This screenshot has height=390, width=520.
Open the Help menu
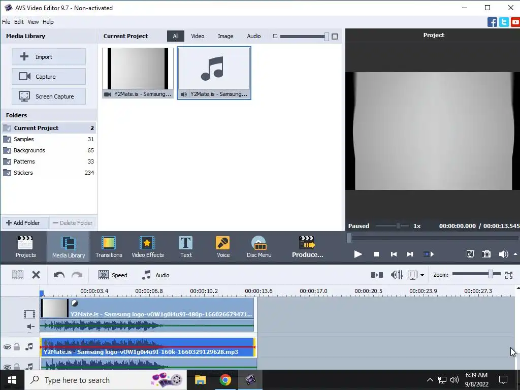click(x=48, y=22)
